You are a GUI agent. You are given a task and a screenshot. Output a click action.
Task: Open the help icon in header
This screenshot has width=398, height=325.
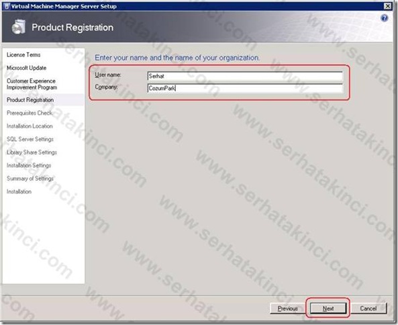point(385,18)
